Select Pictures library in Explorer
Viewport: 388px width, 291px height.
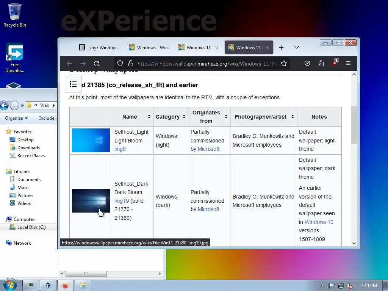click(25, 196)
